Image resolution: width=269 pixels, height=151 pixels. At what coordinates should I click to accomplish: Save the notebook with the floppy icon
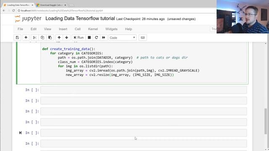coord(17,37)
